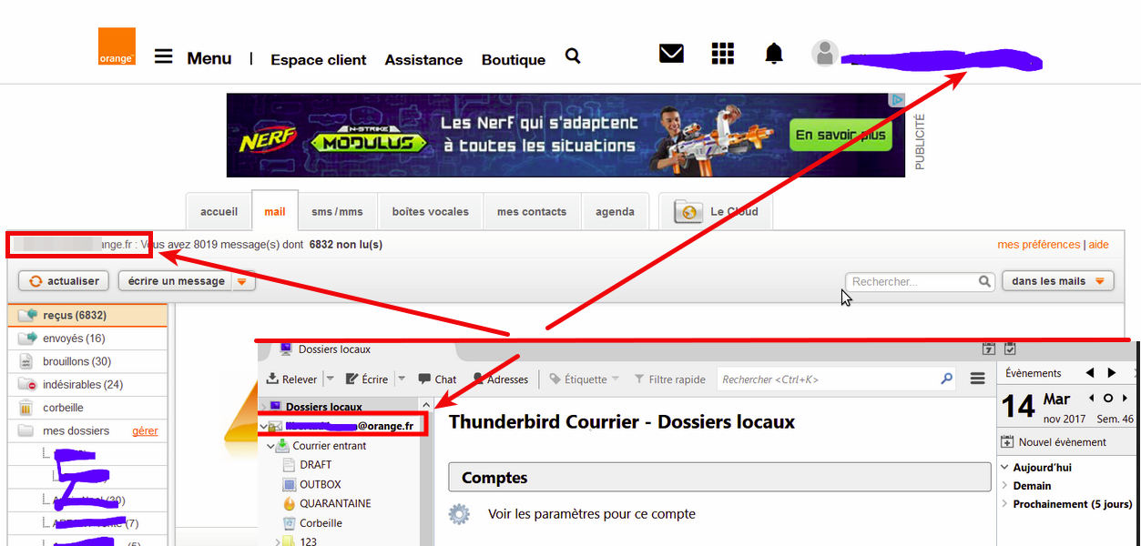Click the user avatar icon

pyautogui.click(x=825, y=54)
